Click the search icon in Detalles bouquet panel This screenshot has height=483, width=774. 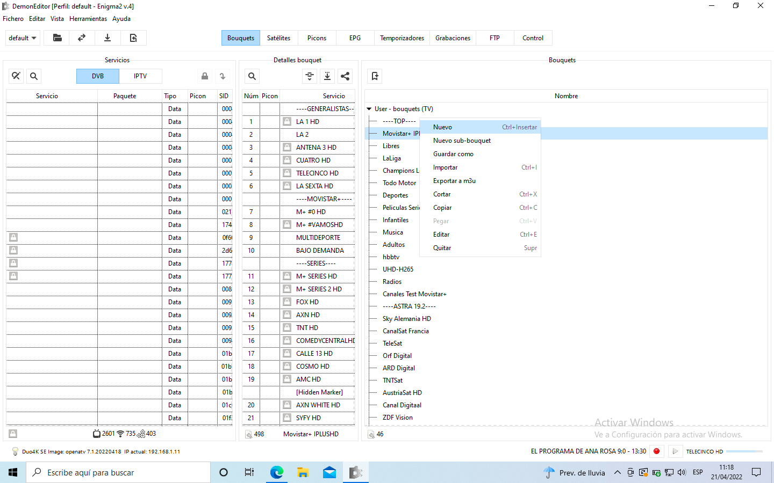(252, 76)
